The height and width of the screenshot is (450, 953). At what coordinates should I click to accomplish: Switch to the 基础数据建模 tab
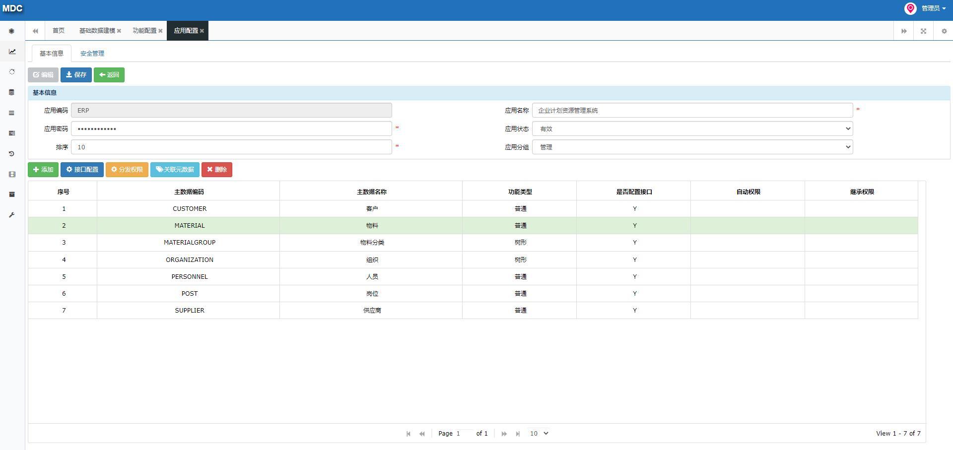click(97, 31)
